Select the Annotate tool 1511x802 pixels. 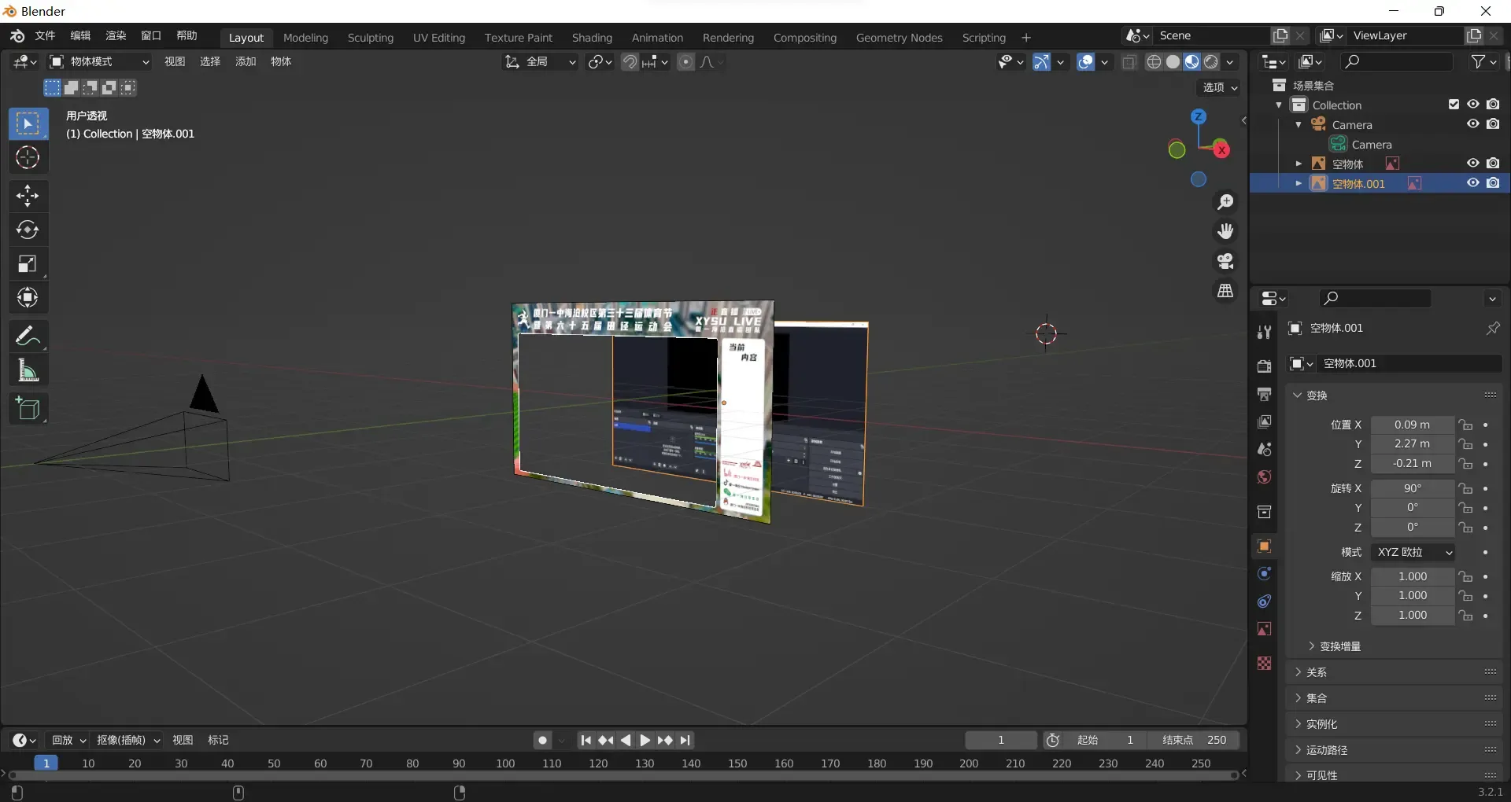pyautogui.click(x=28, y=336)
